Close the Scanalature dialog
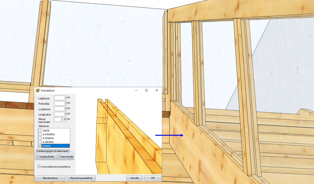 (157, 90)
